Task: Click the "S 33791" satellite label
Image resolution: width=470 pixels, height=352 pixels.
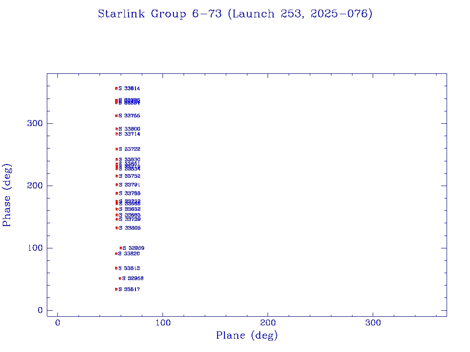Action: pyautogui.click(x=129, y=185)
